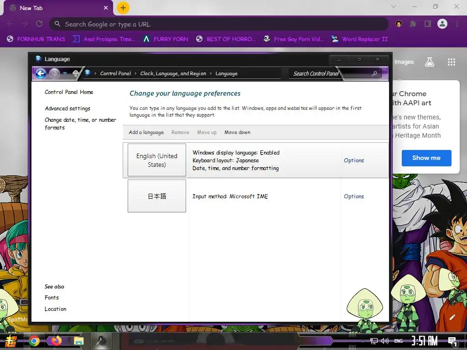
Task: Open Options for English (United States)
Action: click(354, 160)
